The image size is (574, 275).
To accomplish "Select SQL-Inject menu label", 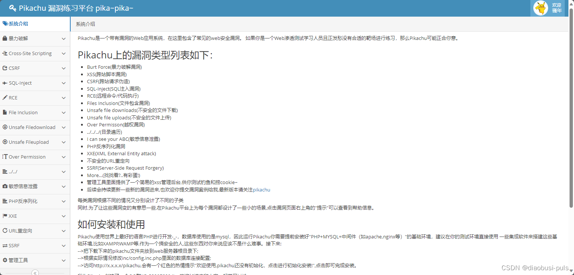I will point(20,83).
